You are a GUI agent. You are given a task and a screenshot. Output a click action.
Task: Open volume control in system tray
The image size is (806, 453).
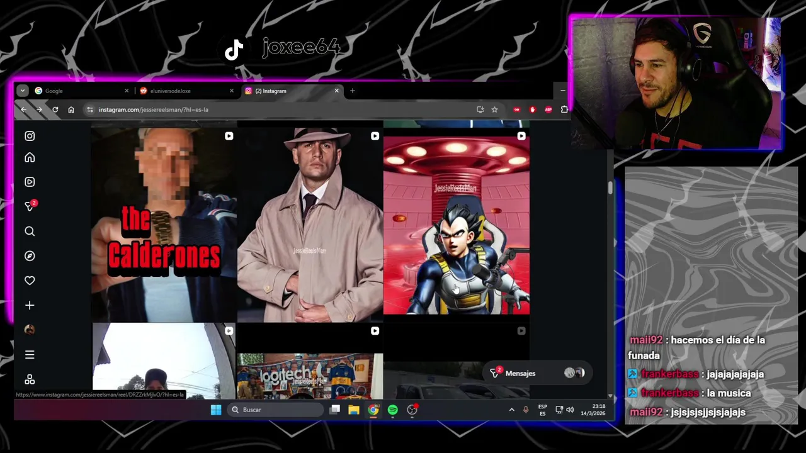tap(570, 410)
